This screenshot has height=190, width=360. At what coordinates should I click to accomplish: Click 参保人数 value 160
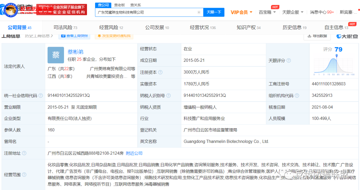tap(51, 130)
